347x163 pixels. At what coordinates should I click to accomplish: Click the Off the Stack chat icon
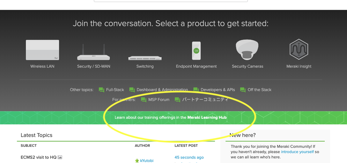[x=243, y=90]
